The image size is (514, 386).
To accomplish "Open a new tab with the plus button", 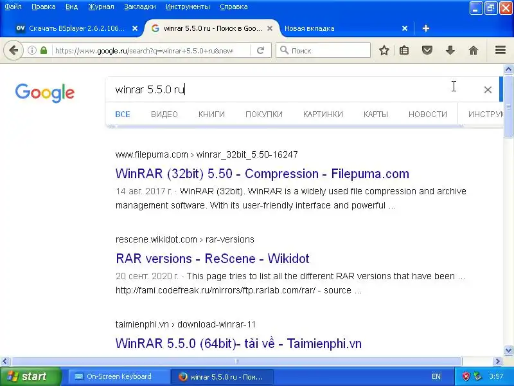I will click(x=426, y=28).
